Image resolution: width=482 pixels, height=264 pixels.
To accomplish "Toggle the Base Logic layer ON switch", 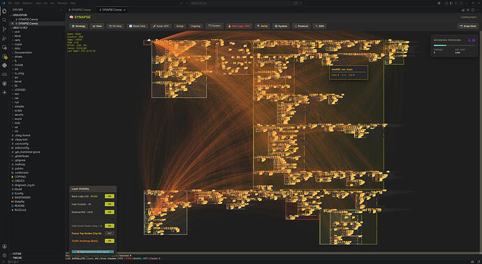I will click(x=110, y=196).
